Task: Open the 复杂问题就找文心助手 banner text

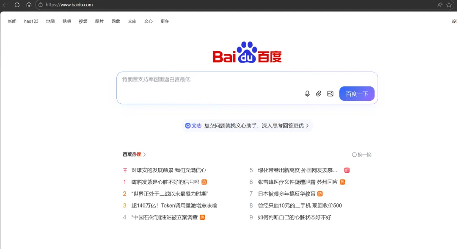Action: point(254,126)
